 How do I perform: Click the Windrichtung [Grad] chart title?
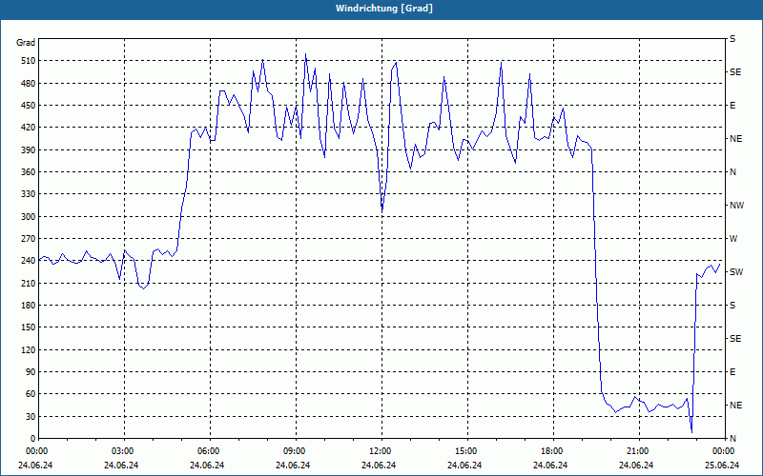[384, 9]
